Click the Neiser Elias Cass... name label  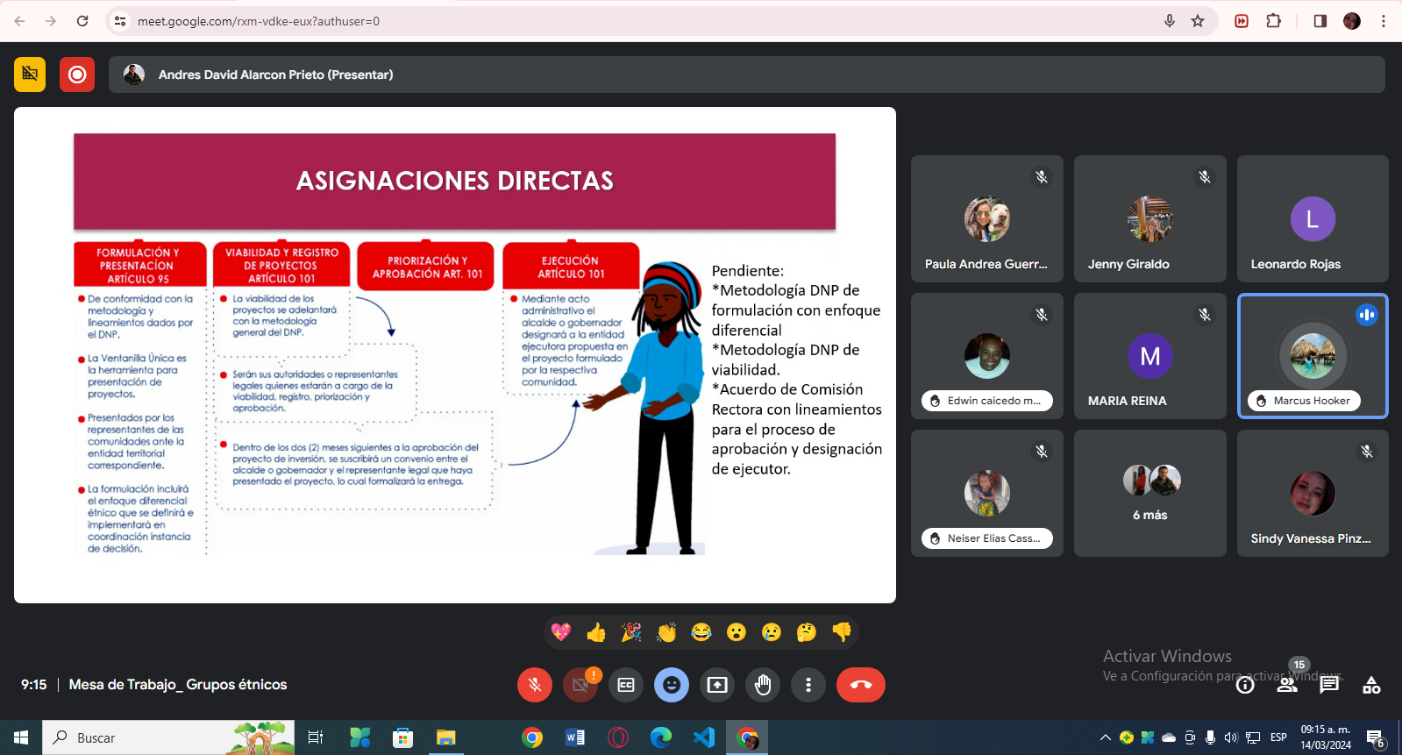[987, 538]
